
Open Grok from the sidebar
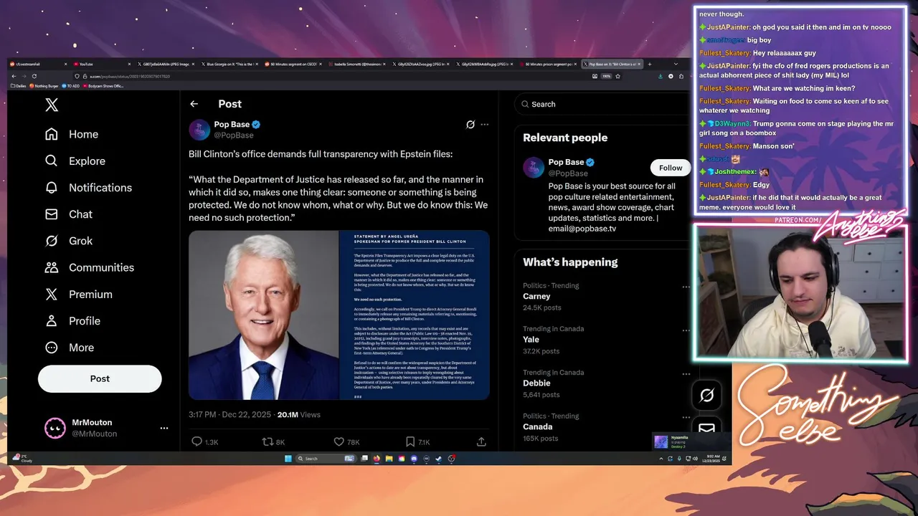click(x=68, y=241)
